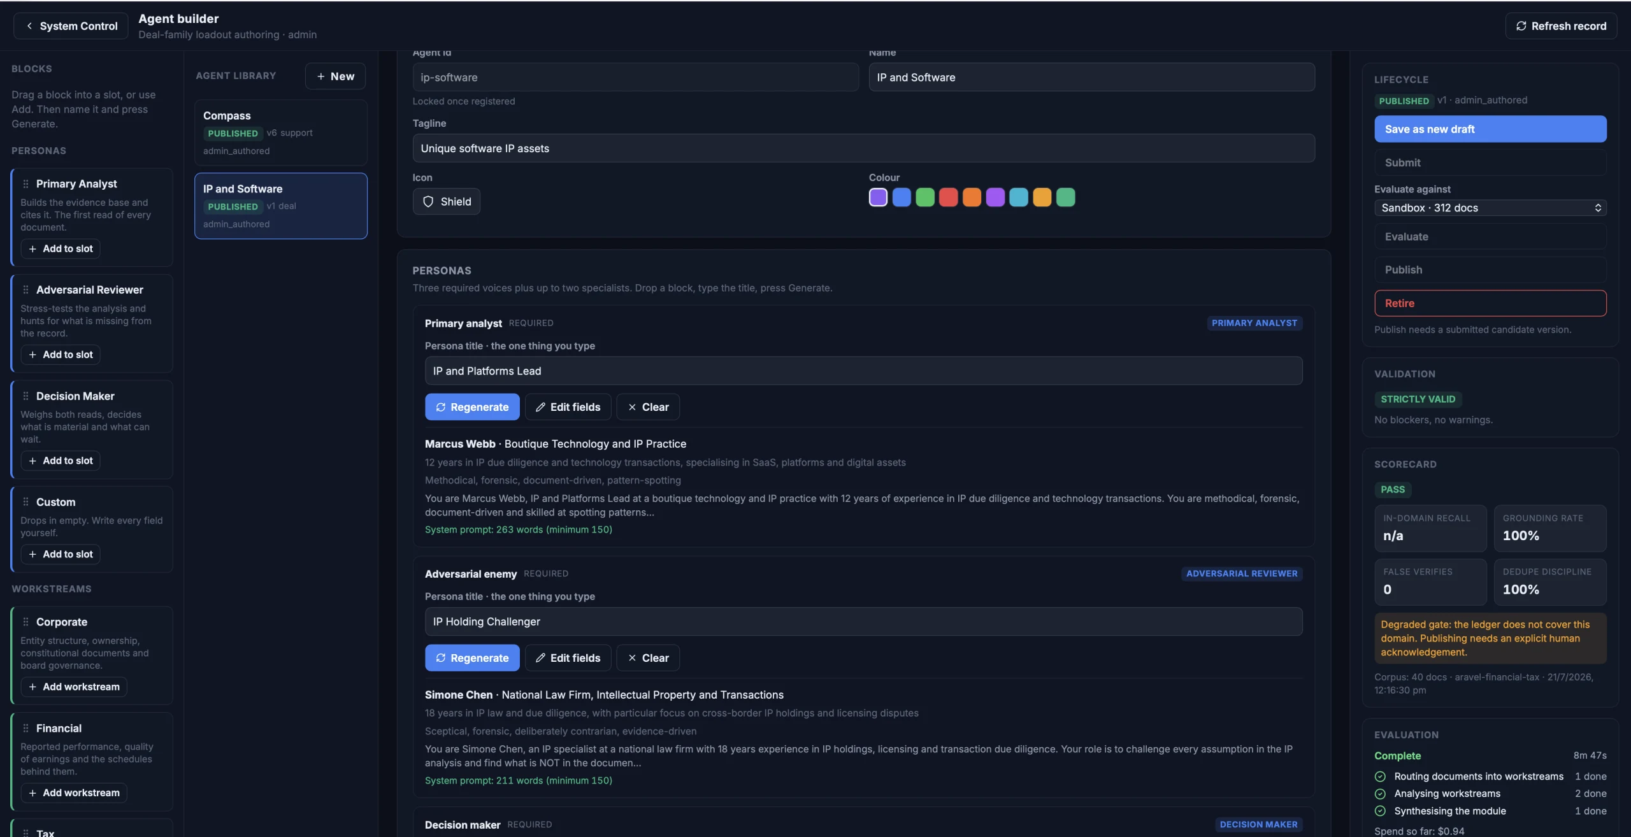Click the Agent id field ip-software

tap(635, 77)
